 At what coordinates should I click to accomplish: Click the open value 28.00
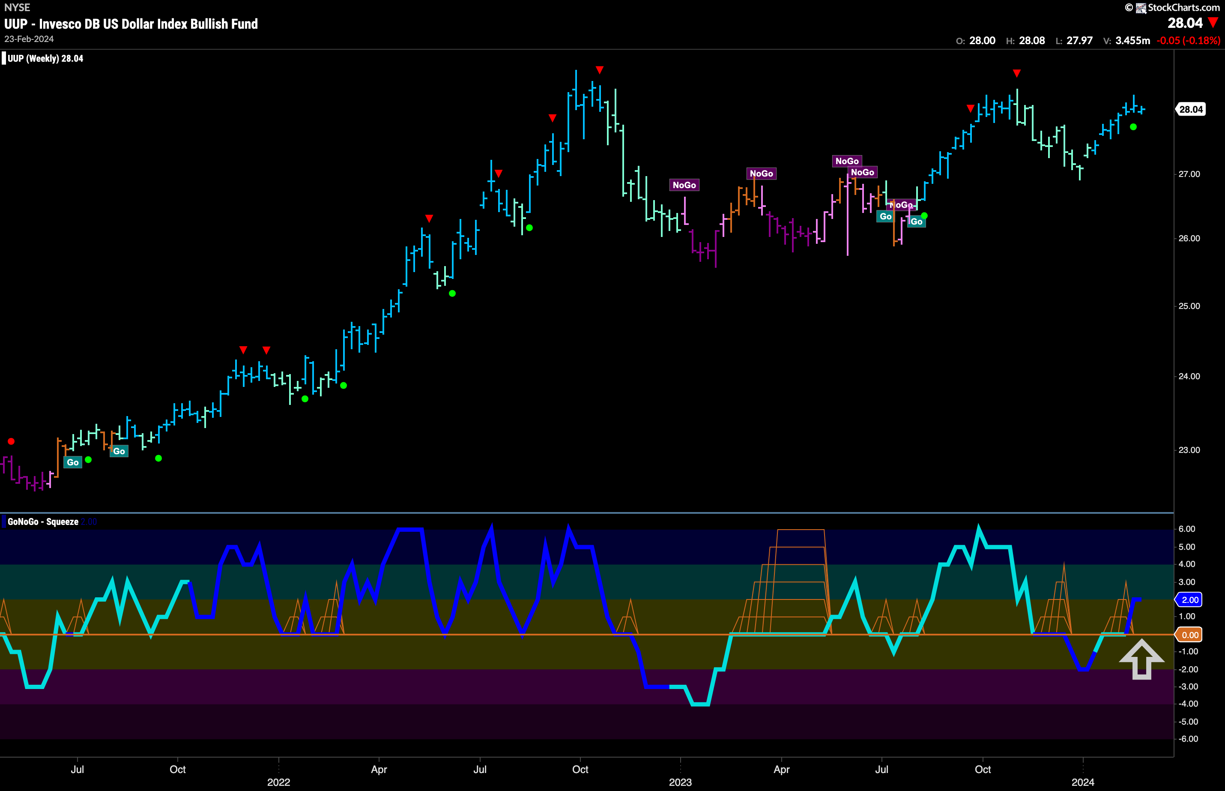(x=982, y=41)
